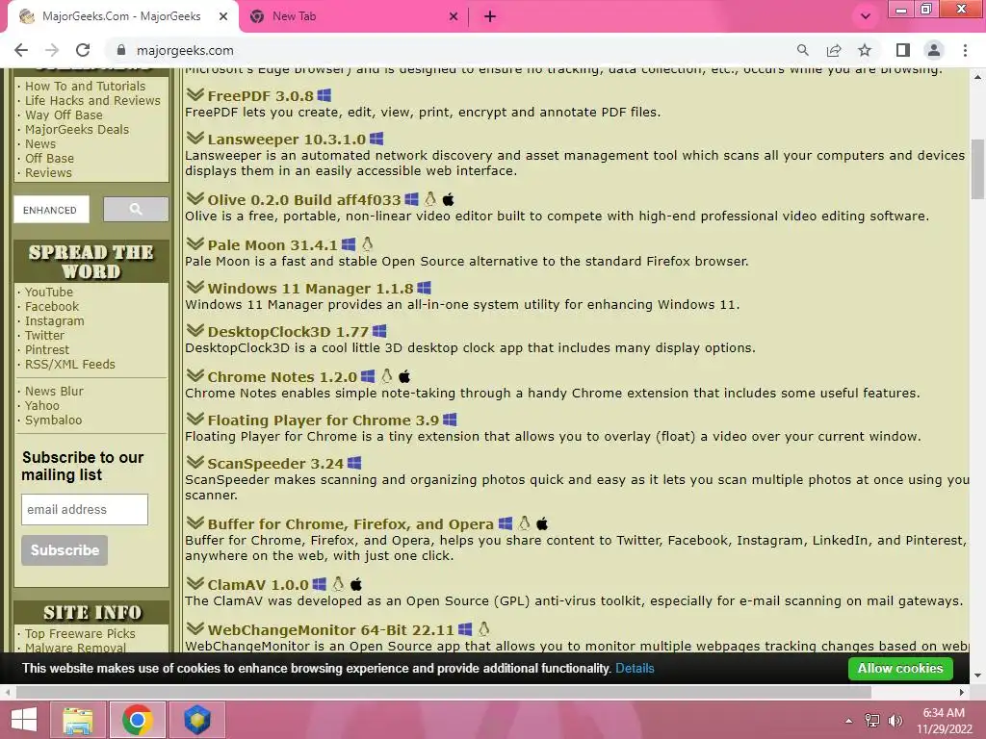Reload the page with refresh icon
Image resolution: width=986 pixels, height=739 pixels.
tap(83, 50)
